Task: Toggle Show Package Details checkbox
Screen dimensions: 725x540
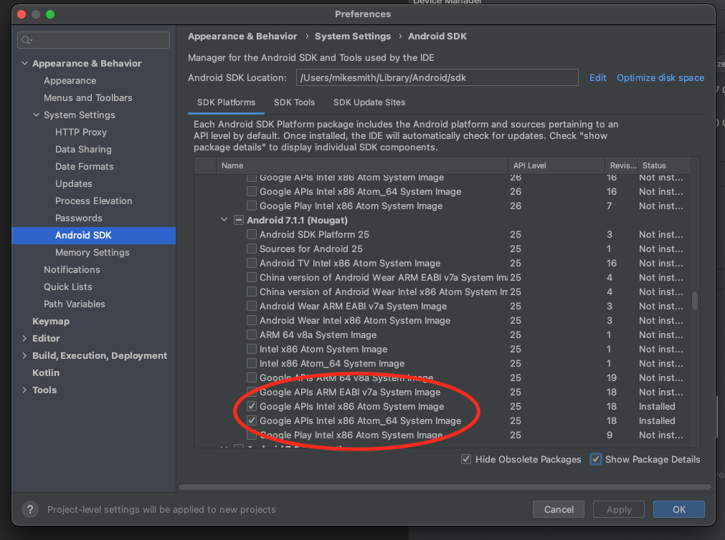Action: click(596, 460)
